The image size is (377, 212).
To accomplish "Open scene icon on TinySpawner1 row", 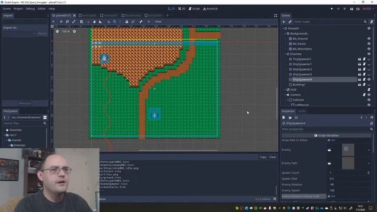I will [x=359, y=59].
